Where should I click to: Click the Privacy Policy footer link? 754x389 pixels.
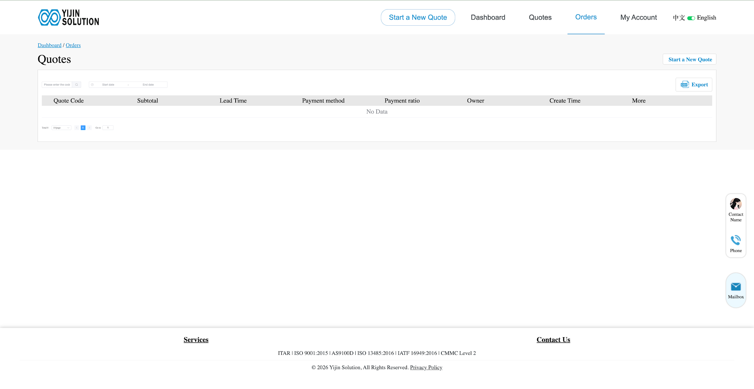[x=426, y=368]
